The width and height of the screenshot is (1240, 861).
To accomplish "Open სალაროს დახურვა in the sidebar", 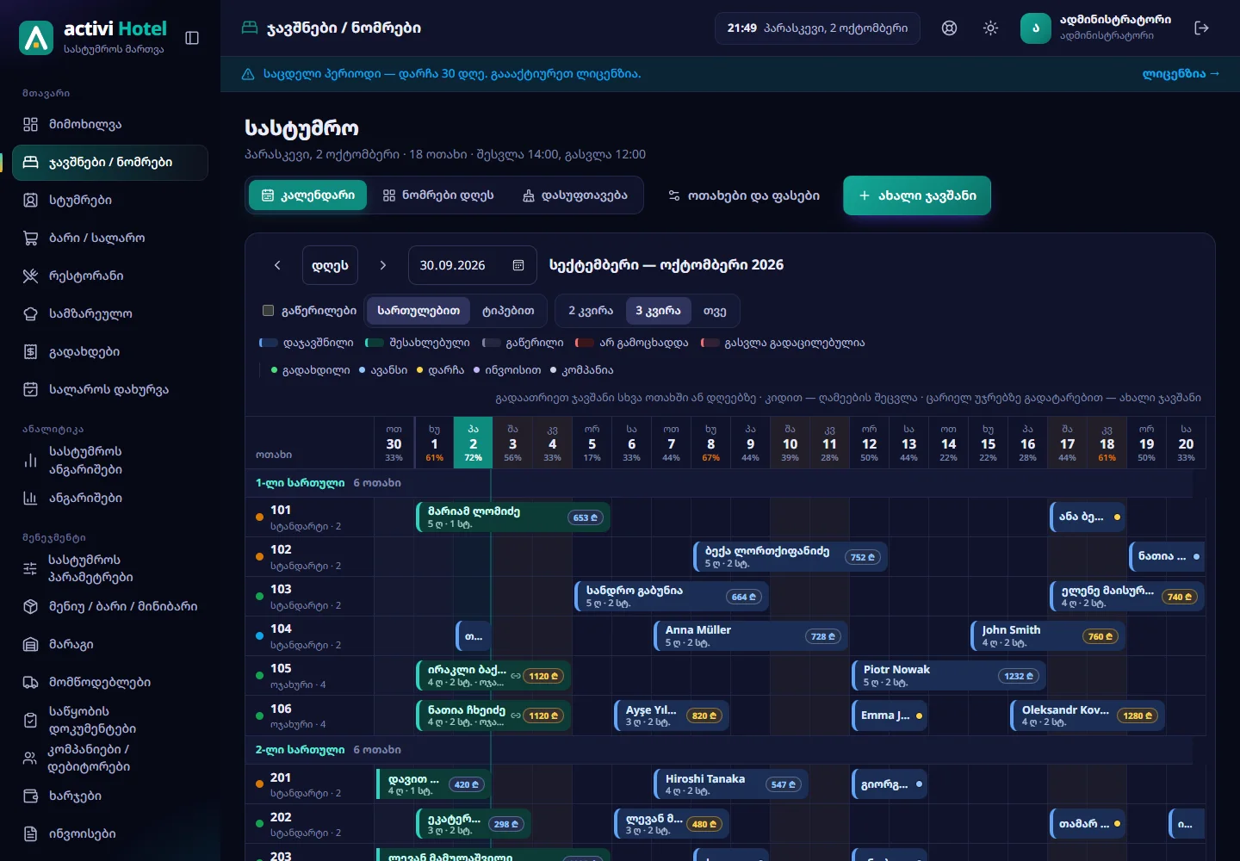I will [x=110, y=389].
